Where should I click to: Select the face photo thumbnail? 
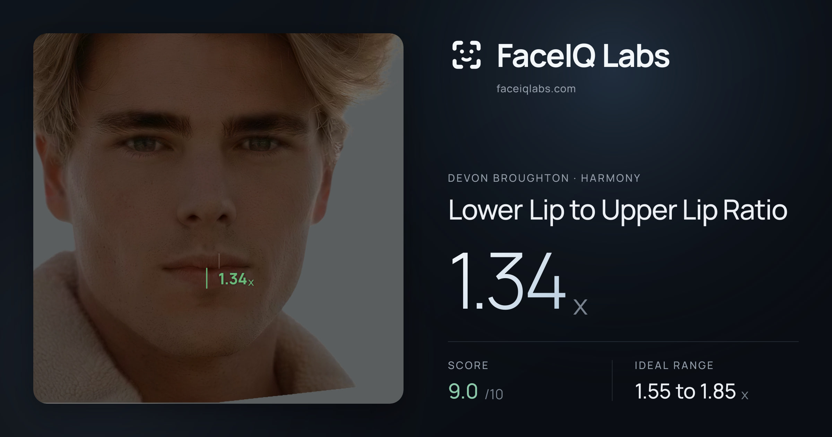218,218
